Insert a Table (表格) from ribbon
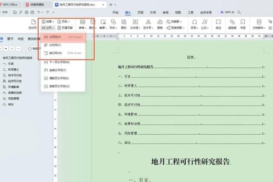 82,24
